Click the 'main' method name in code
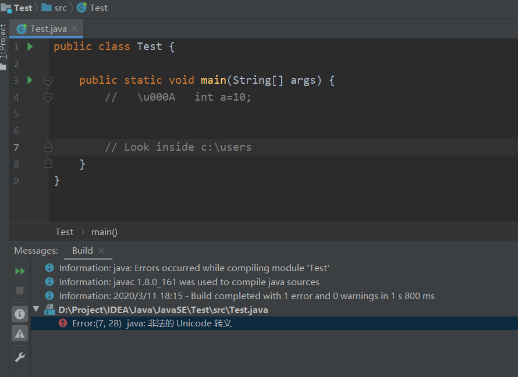 [x=214, y=80]
